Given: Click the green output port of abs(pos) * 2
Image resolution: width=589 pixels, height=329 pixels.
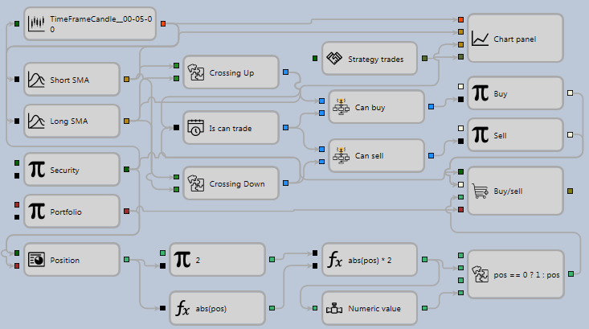Looking at the screenshot, I should [x=425, y=260].
